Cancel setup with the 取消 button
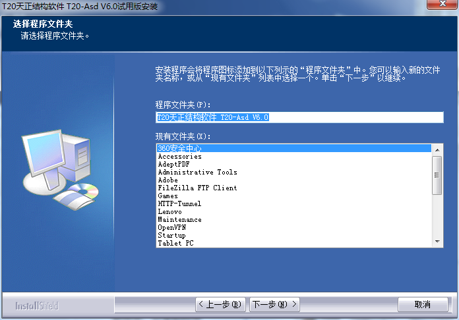This screenshot has width=459, height=320. [x=423, y=304]
